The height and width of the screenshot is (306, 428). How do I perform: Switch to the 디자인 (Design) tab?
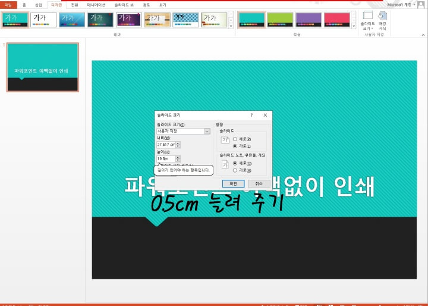click(x=56, y=5)
